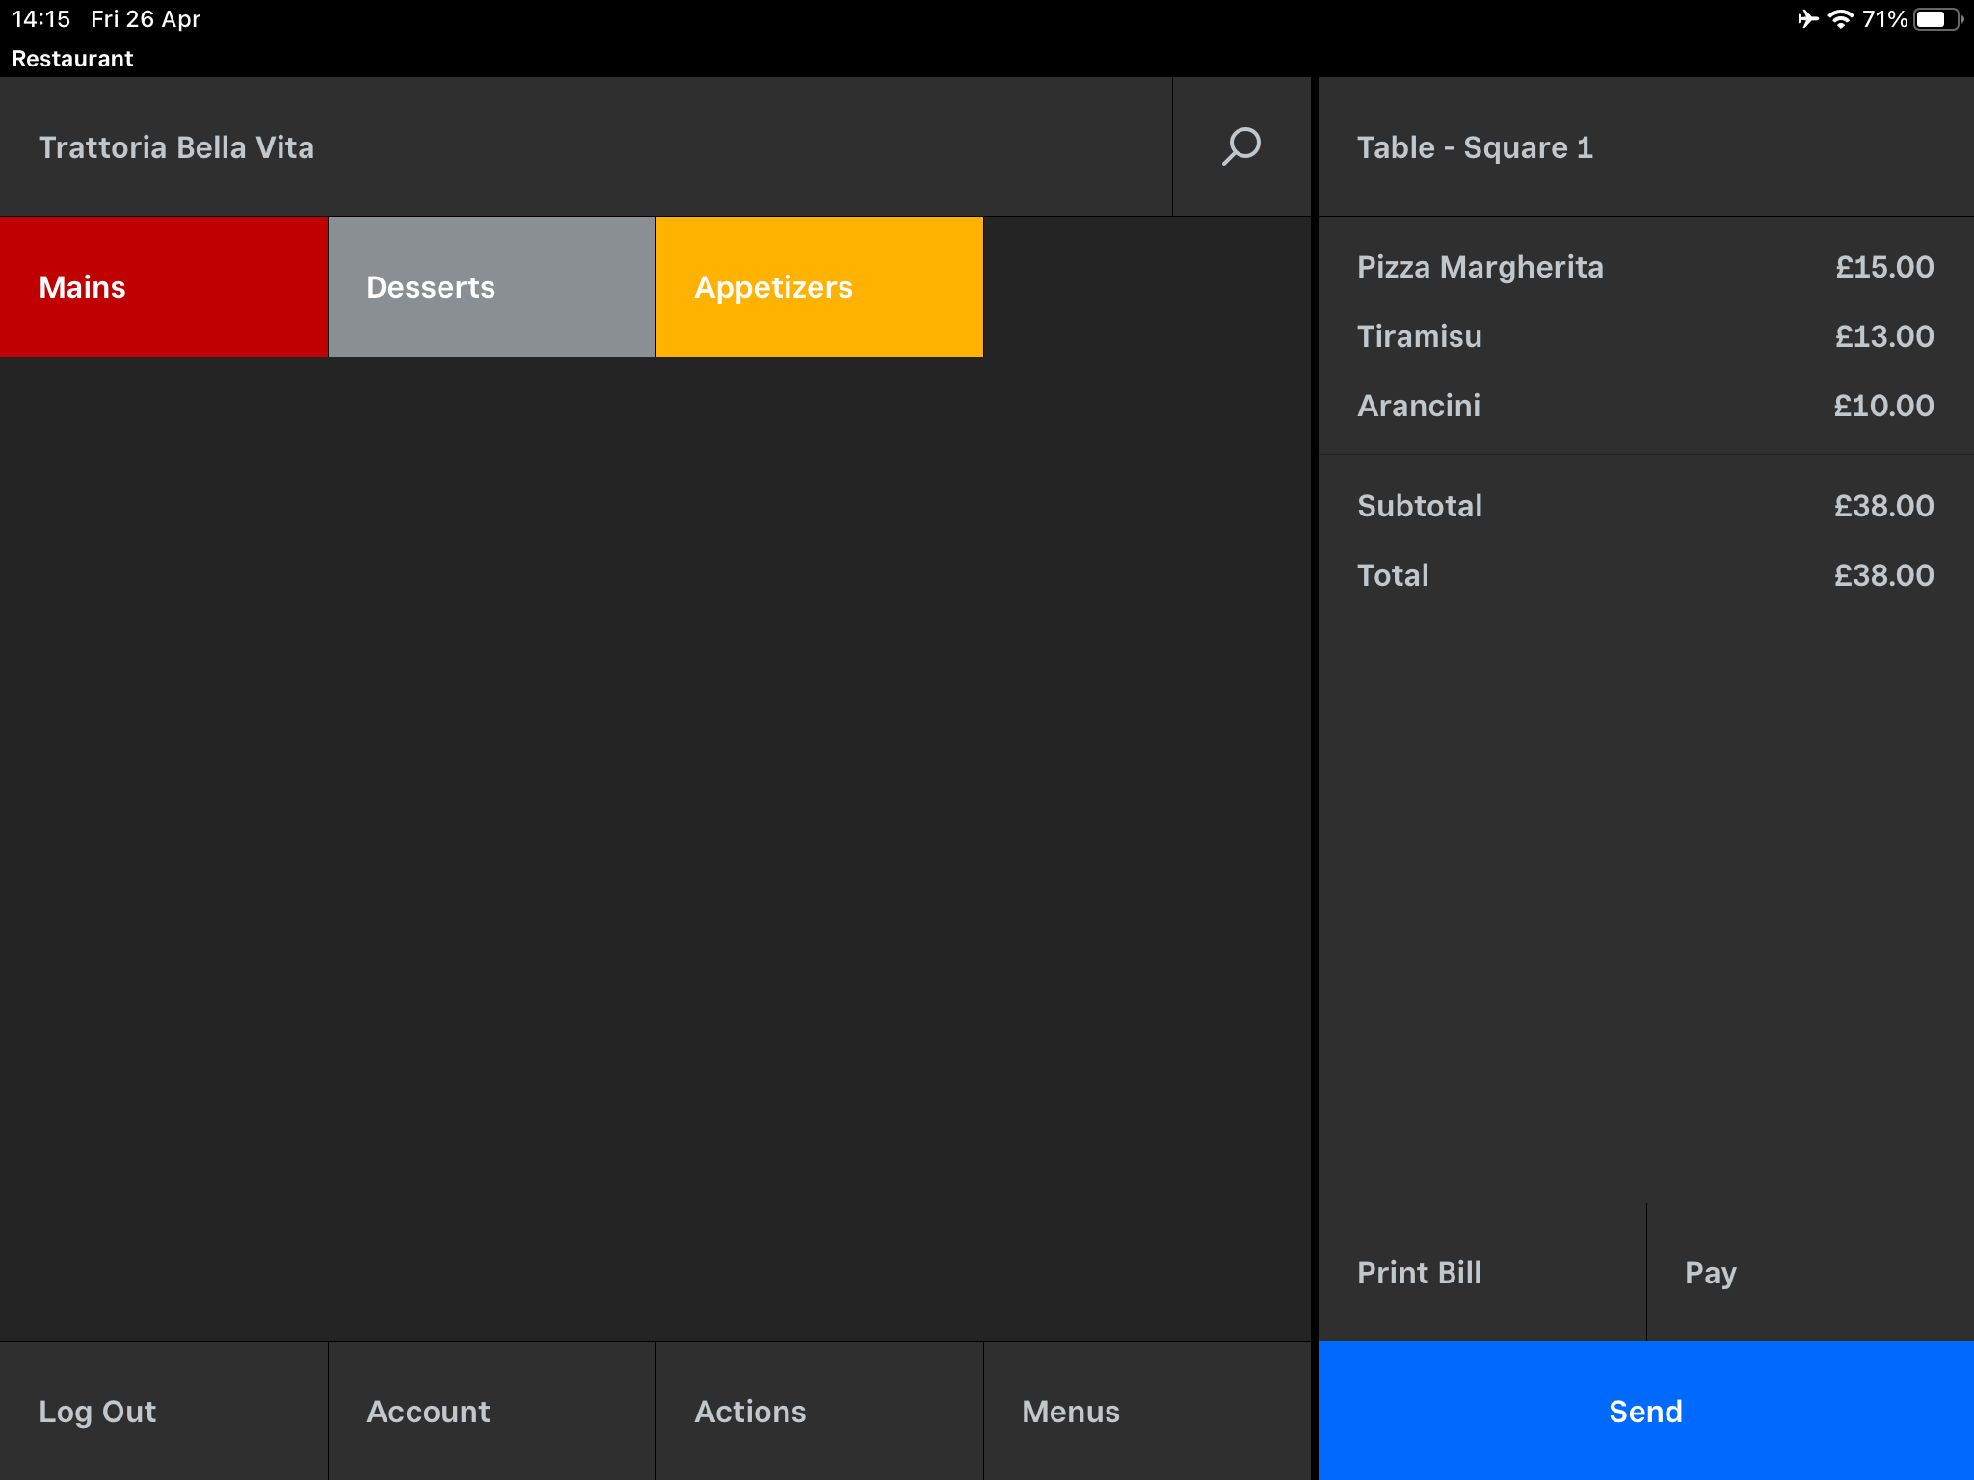Click the search icon in the header
The image size is (1974, 1480).
pyautogui.click(x=1241, y=147)
